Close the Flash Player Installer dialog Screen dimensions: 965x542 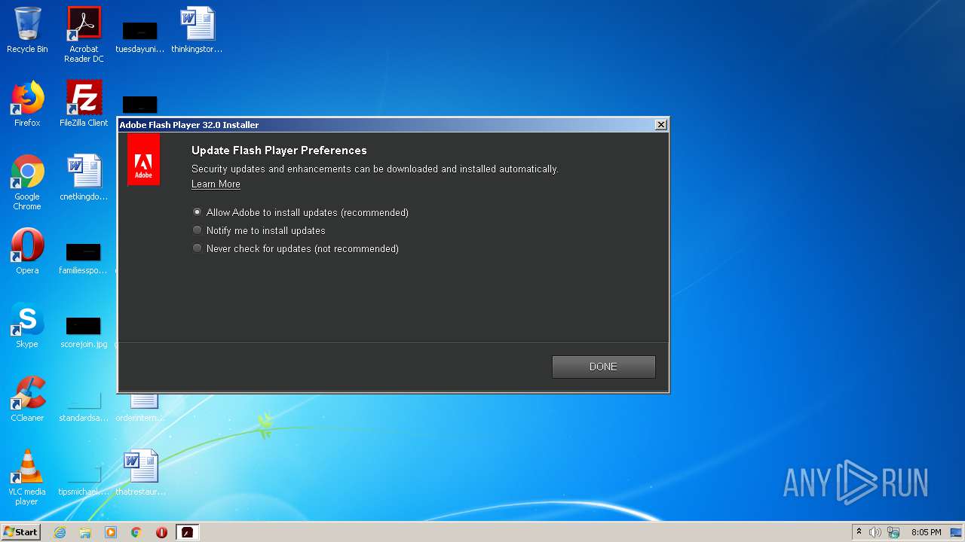[661, 125]
